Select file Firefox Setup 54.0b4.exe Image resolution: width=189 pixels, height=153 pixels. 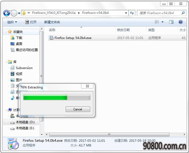coord(73,38)
